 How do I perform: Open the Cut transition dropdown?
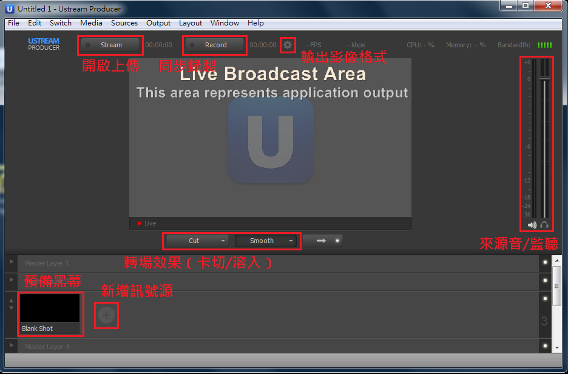[223, 241]
